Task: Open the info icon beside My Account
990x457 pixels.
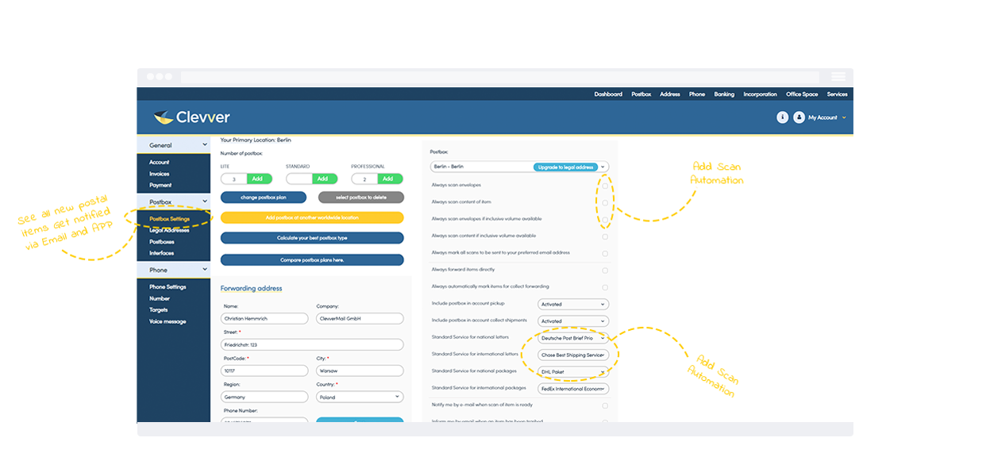Action: click(782, 117)
